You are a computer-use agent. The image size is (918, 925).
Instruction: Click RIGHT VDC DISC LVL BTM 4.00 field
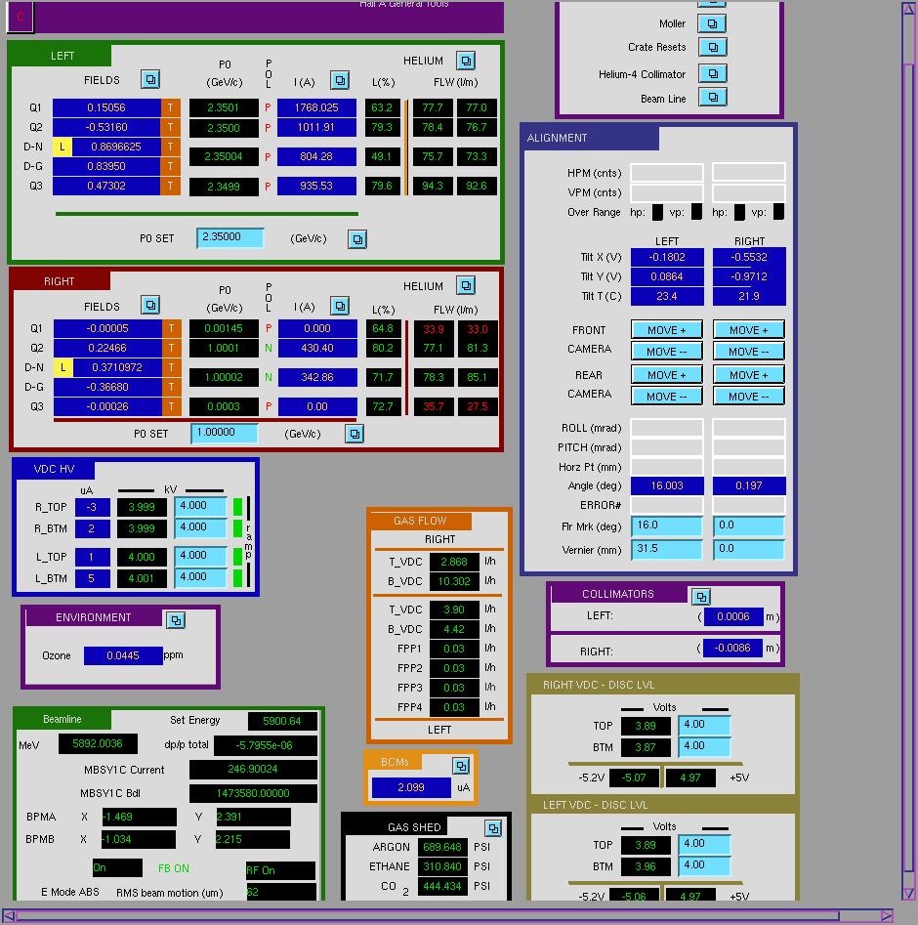pos(704,746)
